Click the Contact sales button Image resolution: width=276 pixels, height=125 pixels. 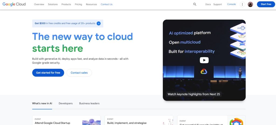(79, 73)
